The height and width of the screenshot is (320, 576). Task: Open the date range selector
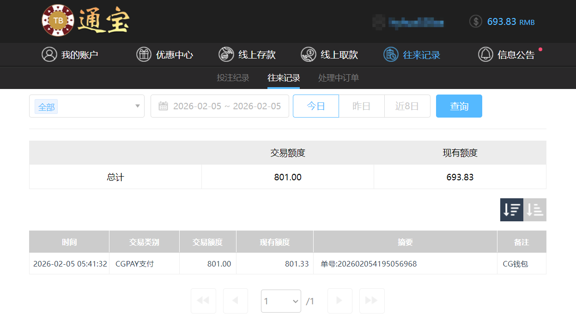[219, 106]
